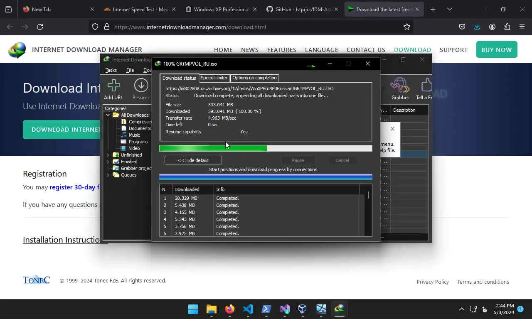Click the Resume download arrow icon

pyautogui.click(x=141, y=86)
